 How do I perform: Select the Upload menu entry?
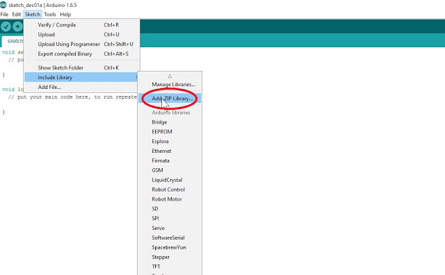point(82,35)
